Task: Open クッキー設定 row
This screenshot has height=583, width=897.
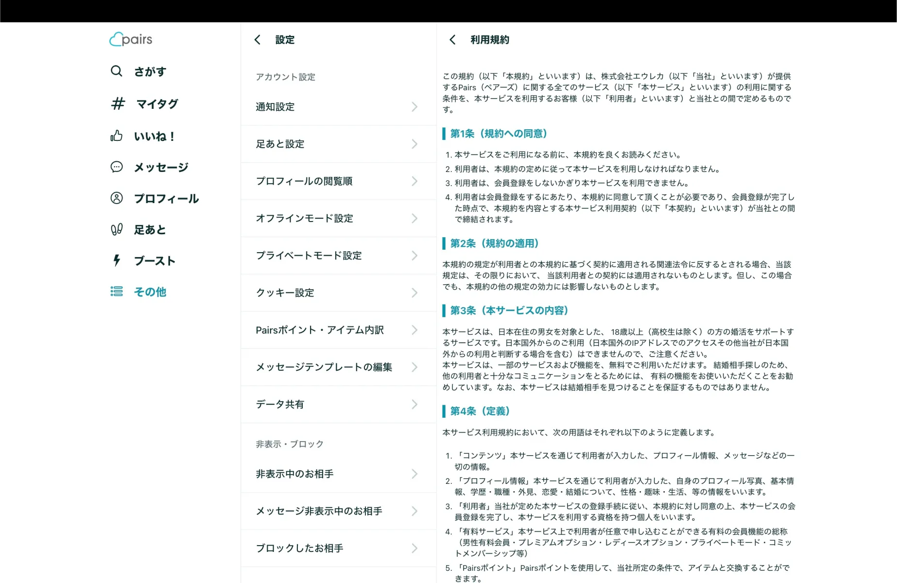Action: (339, 292)
